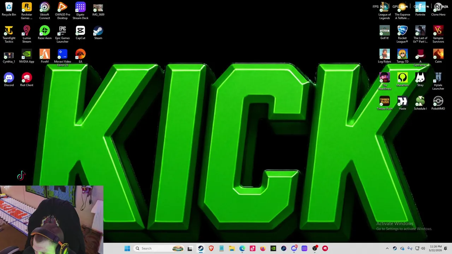Open Lumia Stream desktop icon
Viewport: 452px width, 254px height.
(26, 34)
